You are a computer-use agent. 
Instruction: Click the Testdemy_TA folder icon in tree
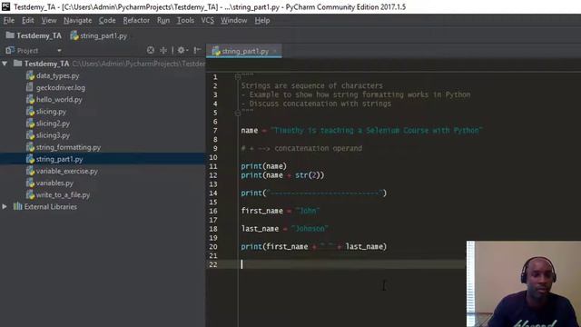pos(17,64)
